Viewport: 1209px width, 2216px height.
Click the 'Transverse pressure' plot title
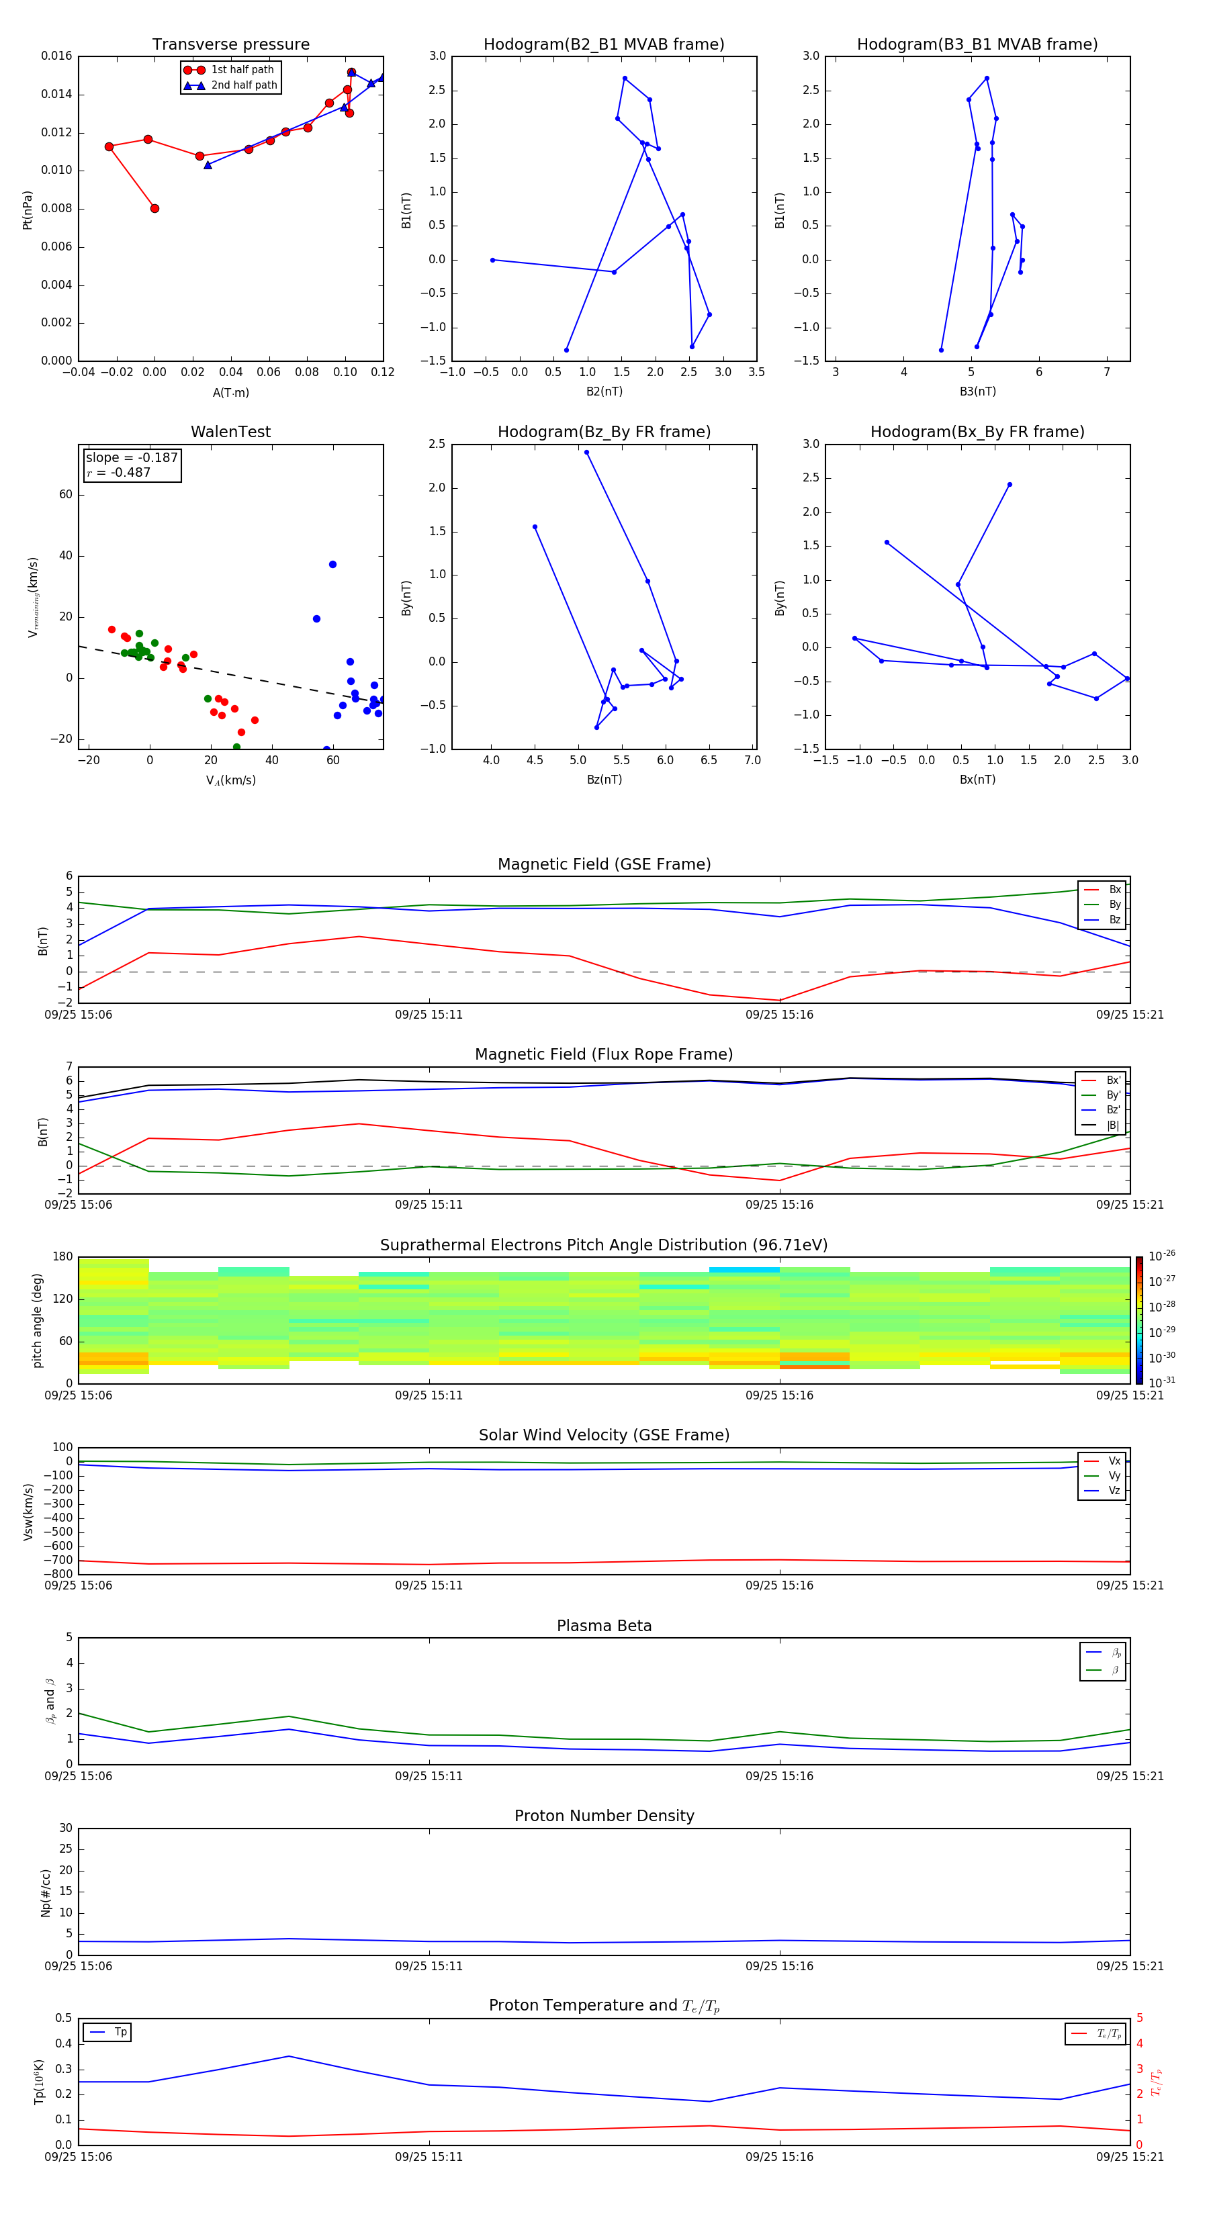(x=230, y=44)
